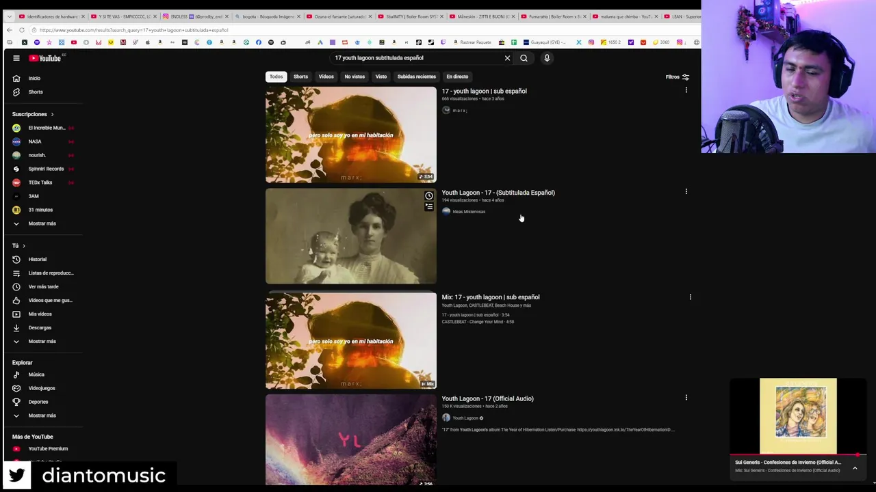This screenshot has height=492, width=876.
Task: Open options menu for the Mix result
Action: point(691,297)
